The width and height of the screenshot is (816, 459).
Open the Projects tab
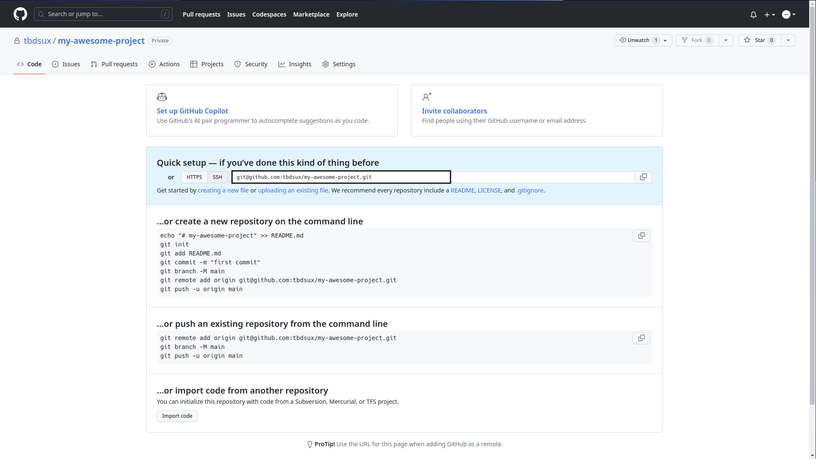[207, 64]
